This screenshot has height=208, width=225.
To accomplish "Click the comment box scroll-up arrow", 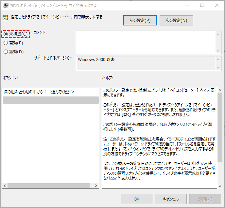I will (218, 34).
